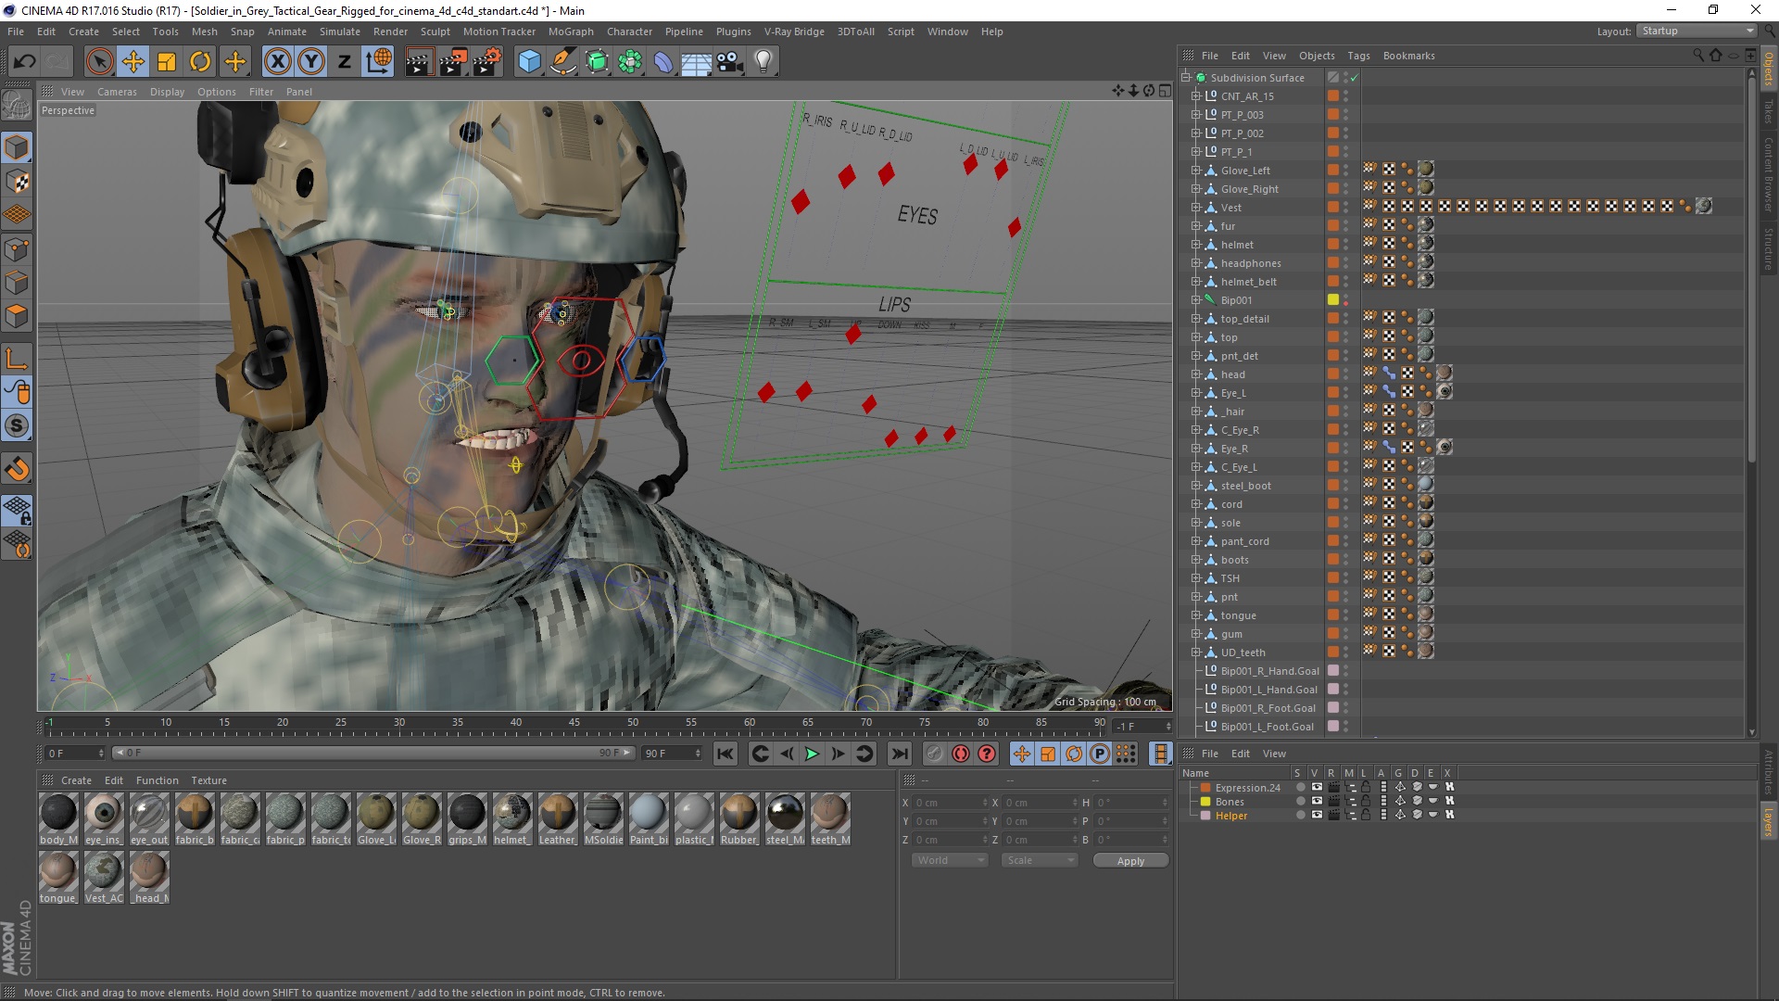The height and width of the screenshot is (1001, 1779).
Task: Open viewport Cameras menu
Action: [x=117, y=92]
